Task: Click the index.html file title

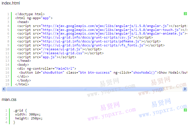Action: point(11,3)
